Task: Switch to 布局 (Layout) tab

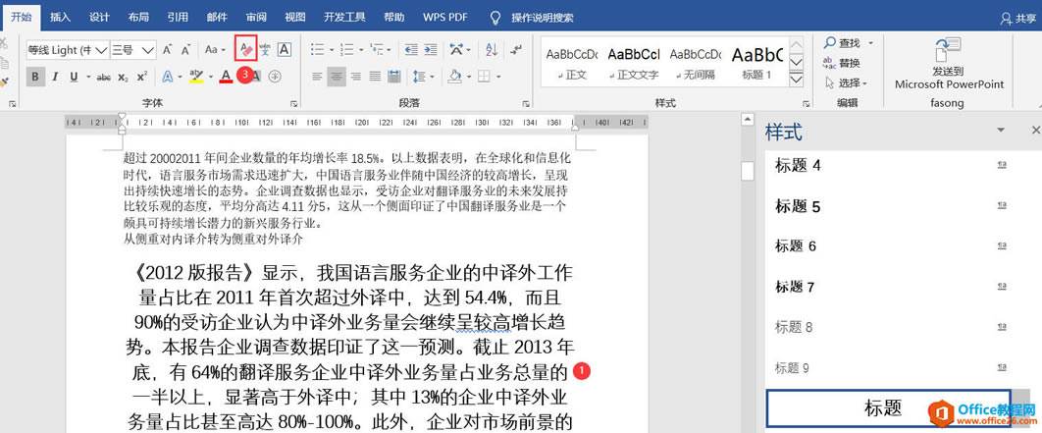Action: (x=138, y=18)
